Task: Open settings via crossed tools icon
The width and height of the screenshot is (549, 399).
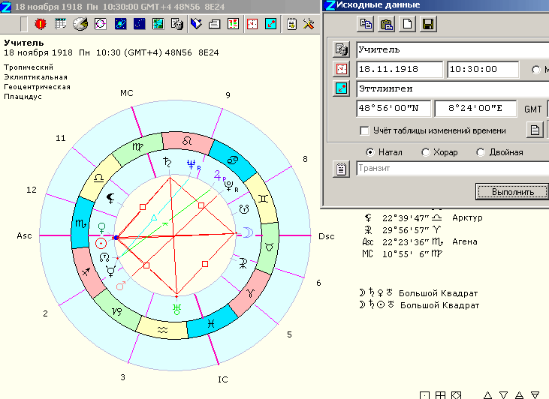Action: 309,24
